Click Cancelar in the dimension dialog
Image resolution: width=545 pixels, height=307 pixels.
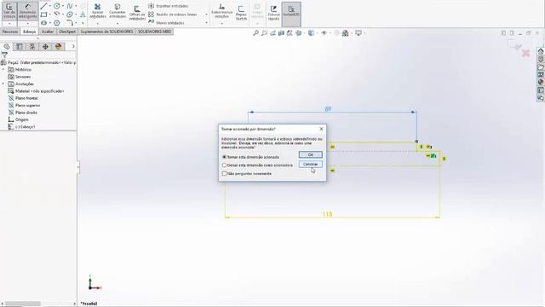pyautogui.click(x=310, y=164)
